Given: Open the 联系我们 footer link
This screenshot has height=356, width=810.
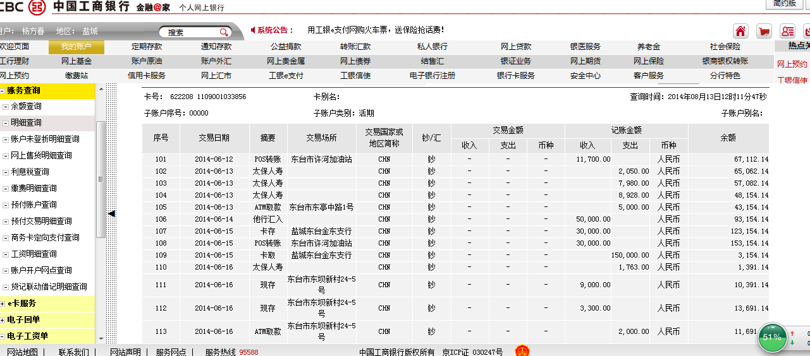Looking at the screenshot, I should (x=73, y=352).
